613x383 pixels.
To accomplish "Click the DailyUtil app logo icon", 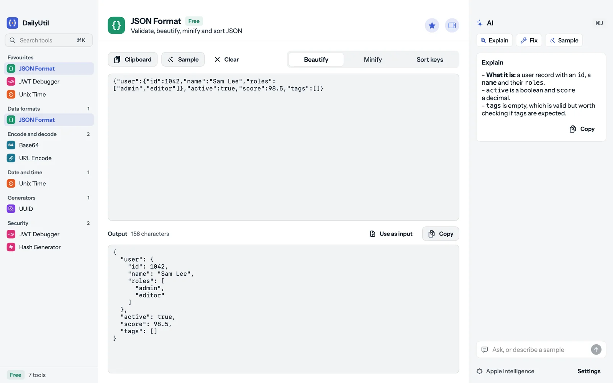I will [x=12, y=23].
